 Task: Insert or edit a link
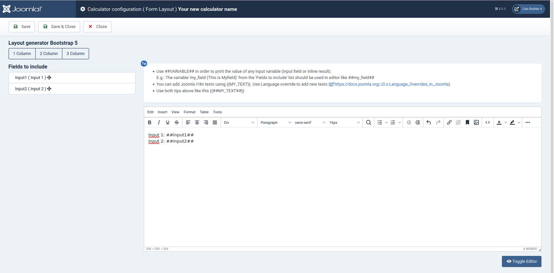click(449, 123)
